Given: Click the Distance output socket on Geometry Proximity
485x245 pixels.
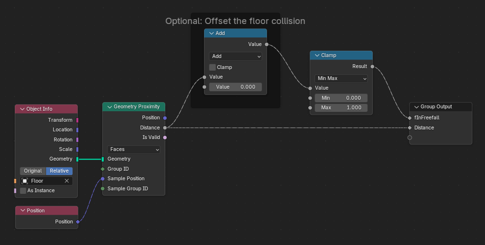Looking at the screenshot, I should (165, 128).
